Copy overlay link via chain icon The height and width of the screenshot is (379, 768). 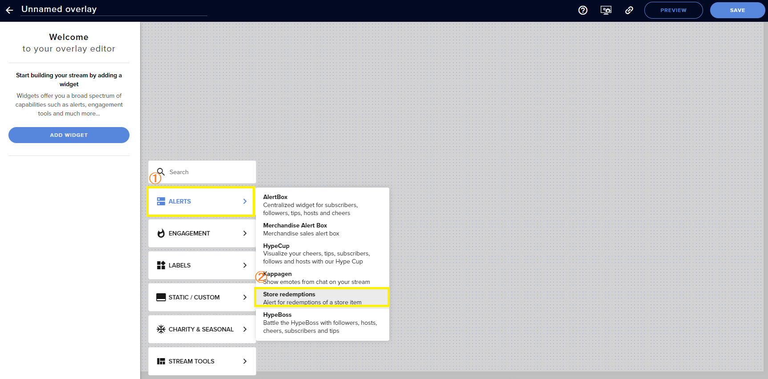(x=629, y=10)
